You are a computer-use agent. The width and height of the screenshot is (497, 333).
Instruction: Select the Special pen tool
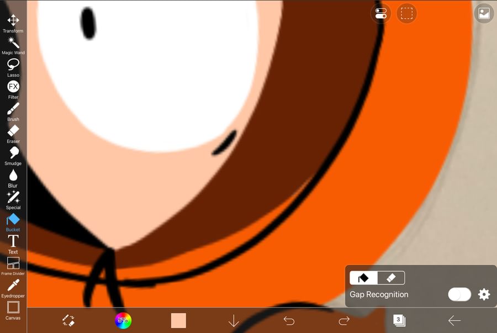[13, 200]
